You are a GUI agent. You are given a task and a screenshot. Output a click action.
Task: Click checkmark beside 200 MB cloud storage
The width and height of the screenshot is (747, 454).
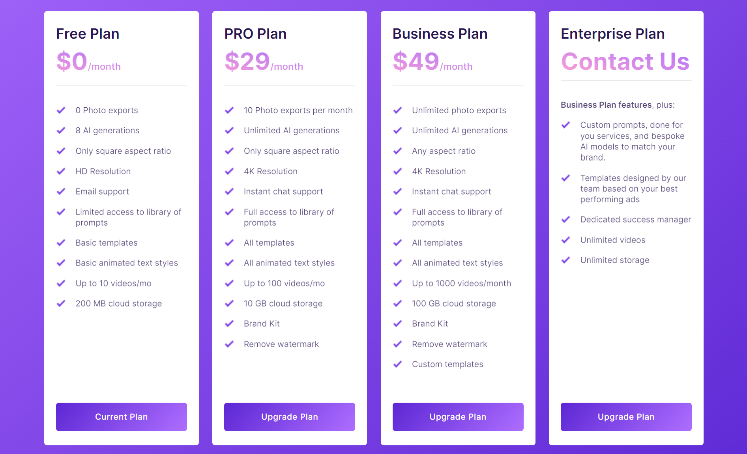(61, 303)
